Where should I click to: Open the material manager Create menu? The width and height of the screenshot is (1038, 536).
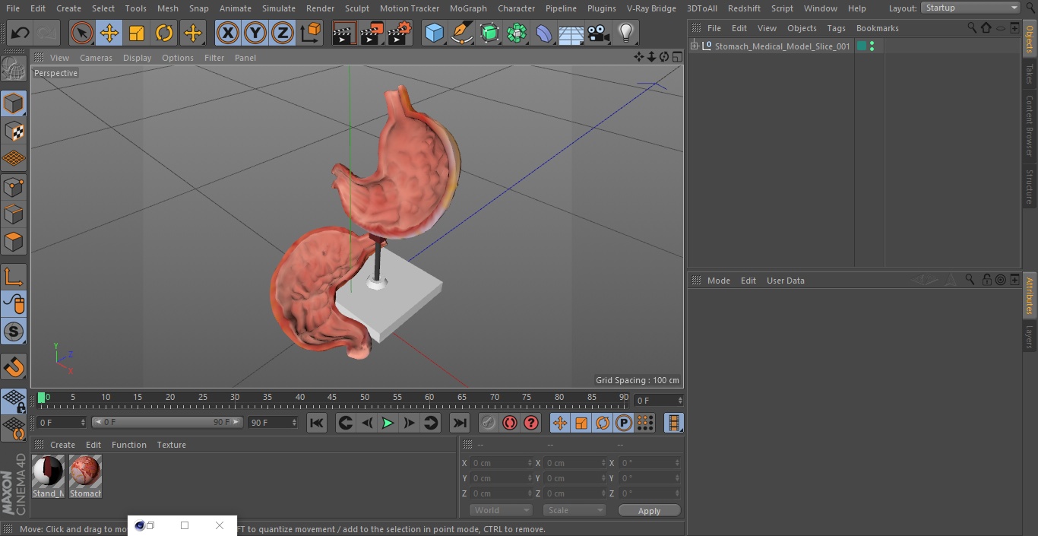point(62,445)
